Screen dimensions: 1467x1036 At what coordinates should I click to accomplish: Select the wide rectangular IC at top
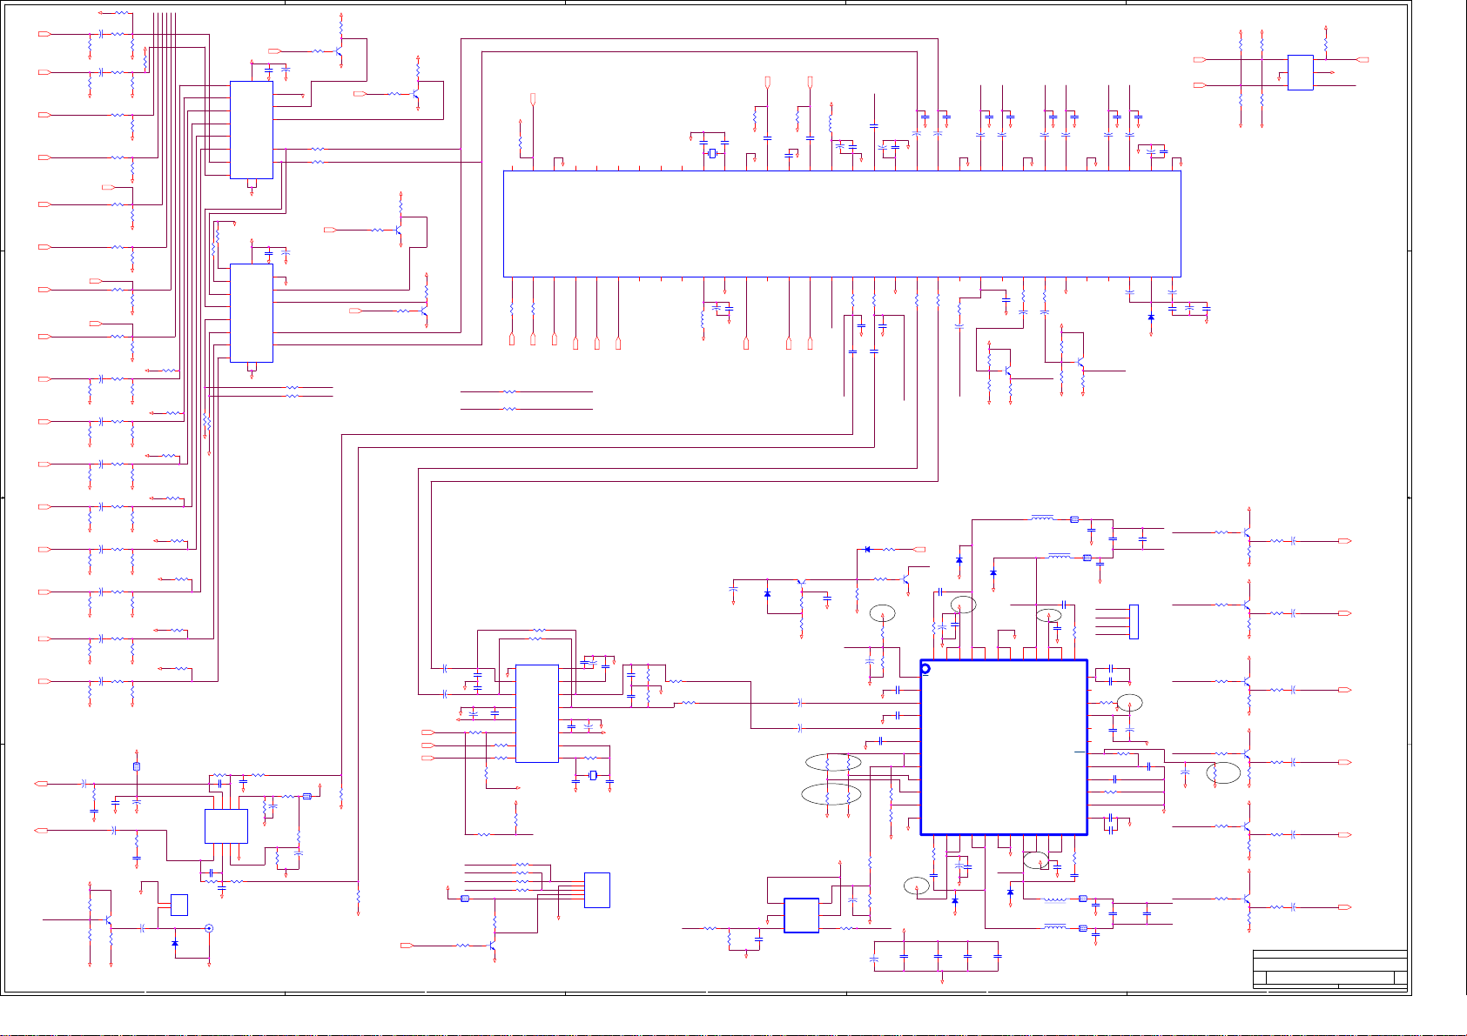click(x=842, y=224)
